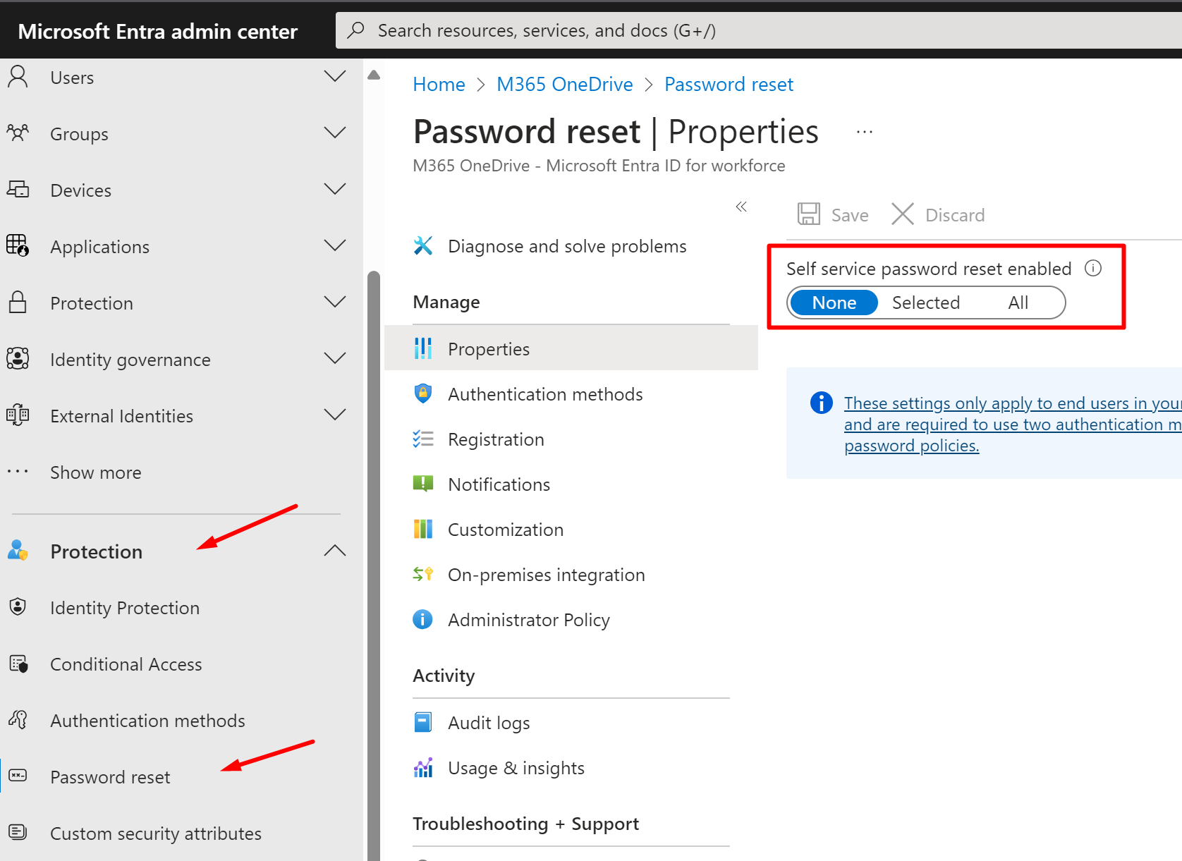Set self service password reset to None
Screen dimensions: 1182x861
click(x=834, y=303)
